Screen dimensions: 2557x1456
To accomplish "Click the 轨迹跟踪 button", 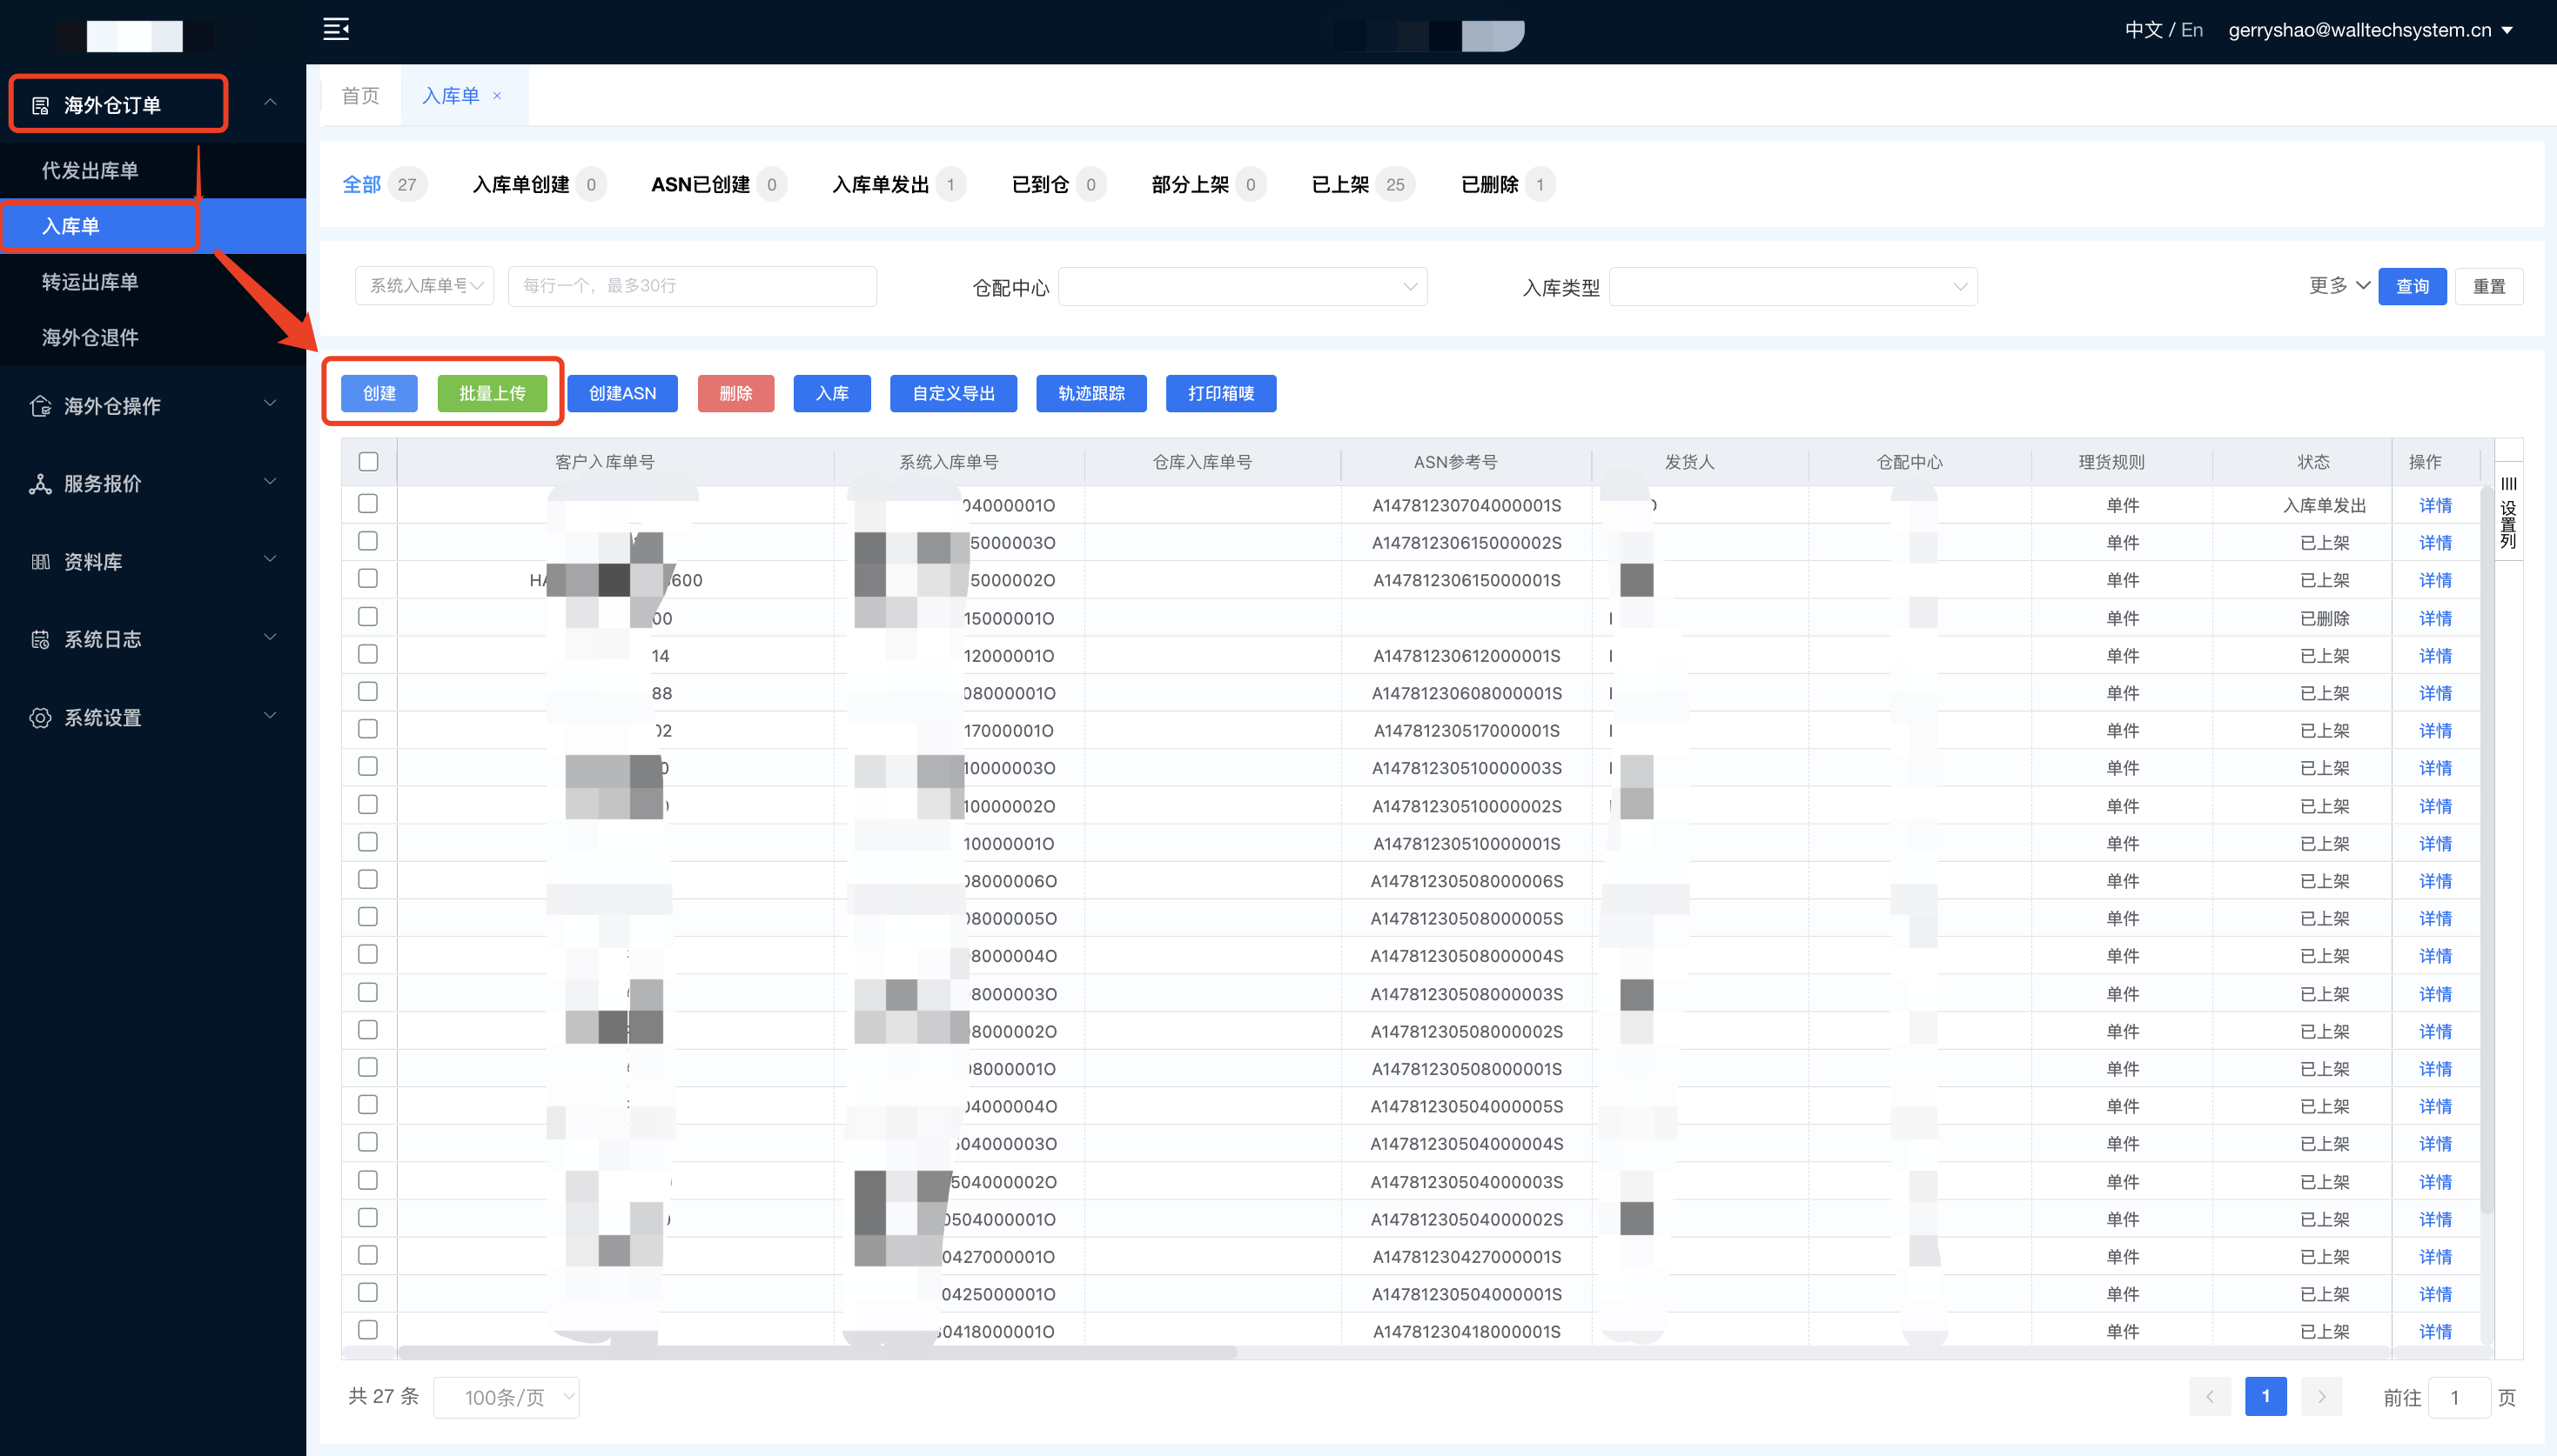I will [1091, 393].
